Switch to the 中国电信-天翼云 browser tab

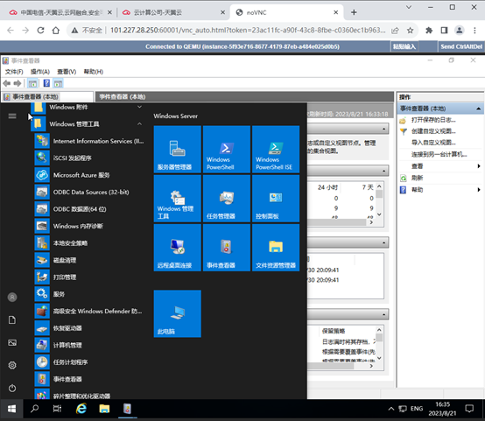tap(60, 12)
